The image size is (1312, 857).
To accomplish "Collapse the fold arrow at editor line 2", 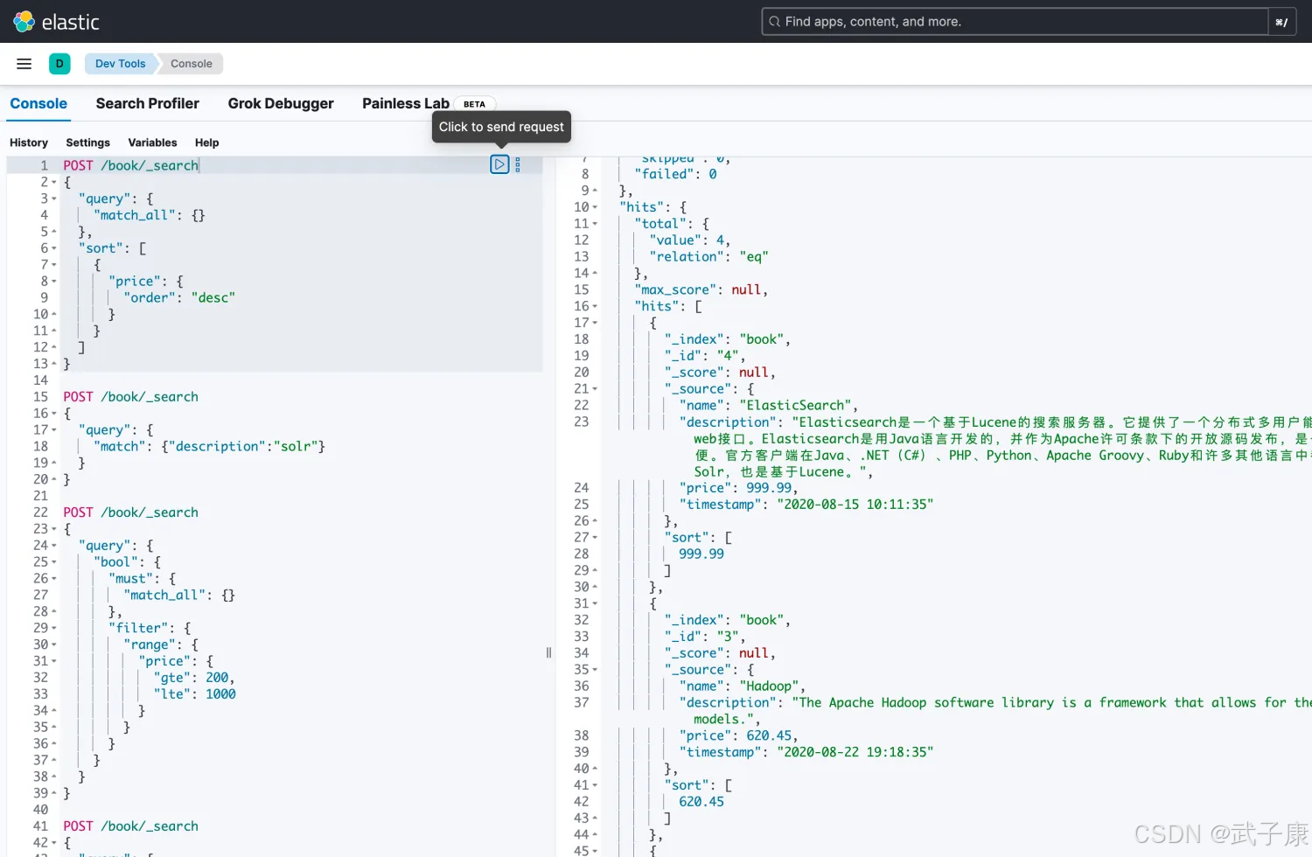I will (54, 182).
